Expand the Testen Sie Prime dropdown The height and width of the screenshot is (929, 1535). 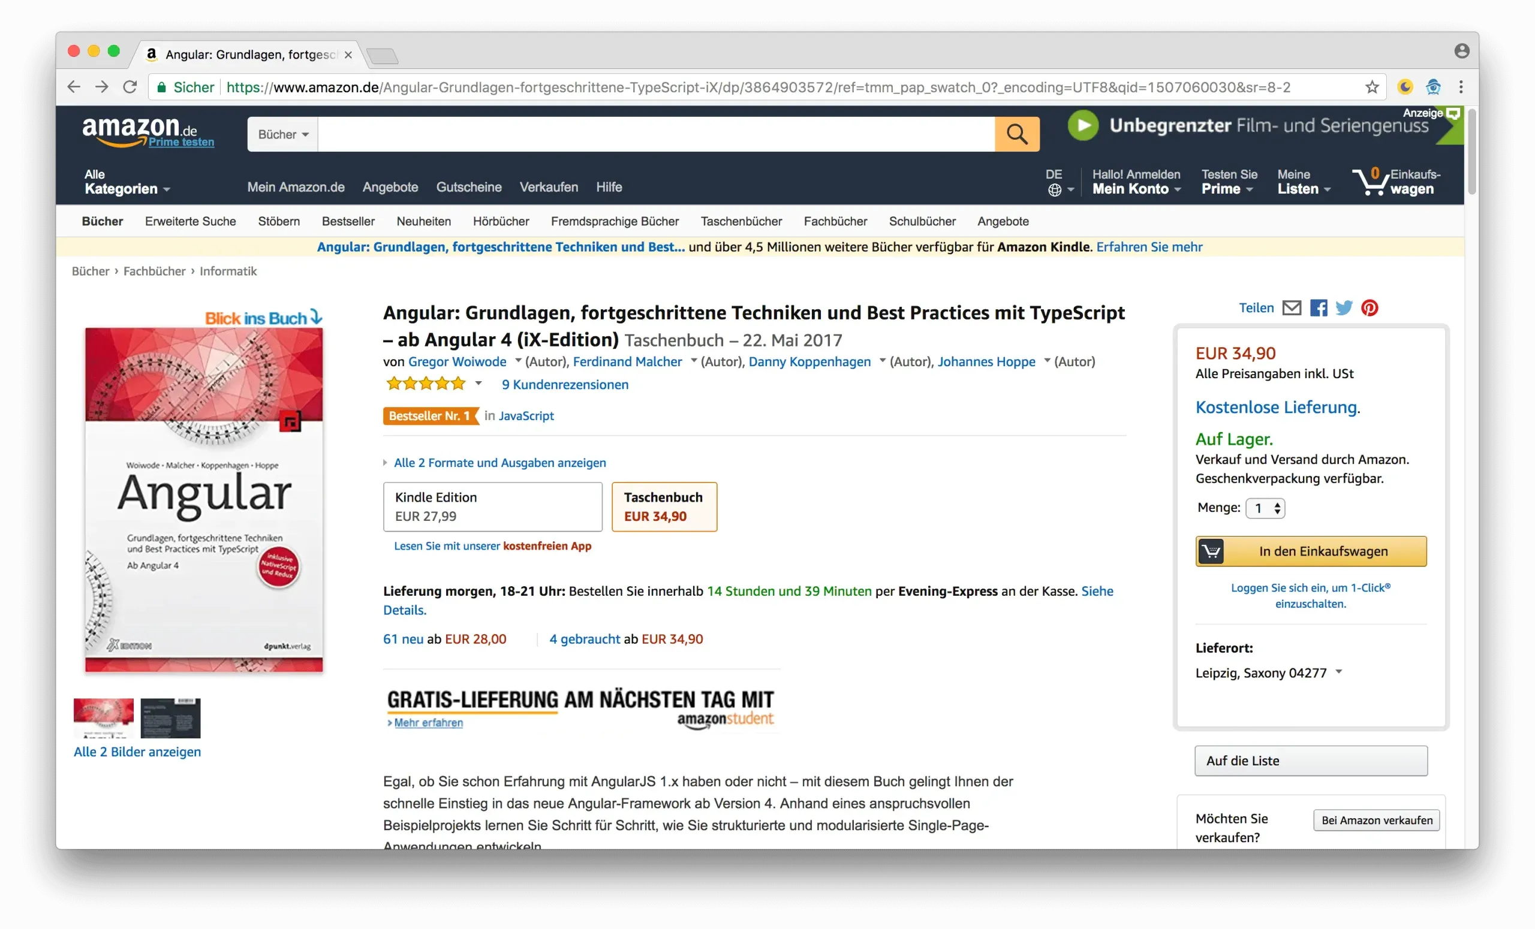point(1229,182)
